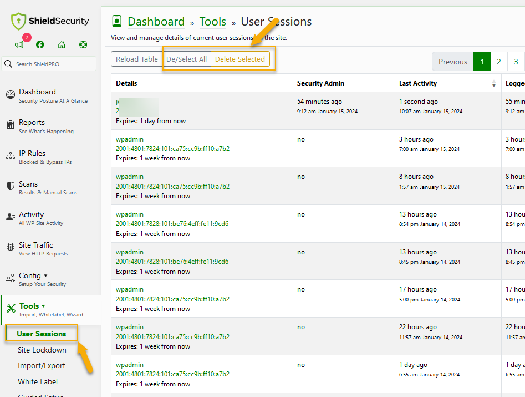Screen dimensions: 525x397
Task: Click the Tools wrench icon
Action: (x=11, y=308)
